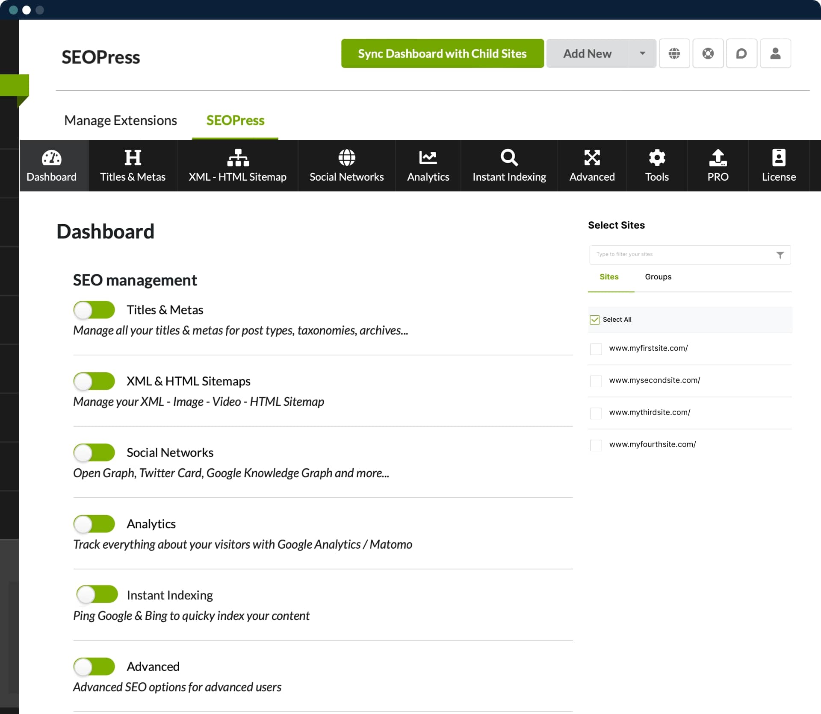This screenshot has width=821, height=714.
Task: Click the www.myfirstsite.com/ site name
Action: point(648,348)
